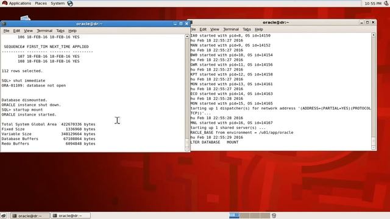
Task: Select the third workspace in switcher
Action: tap(255, 215)
